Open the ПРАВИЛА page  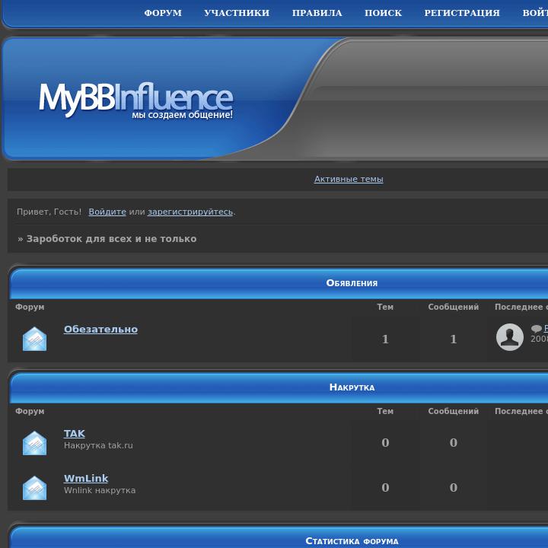[317, 13]
